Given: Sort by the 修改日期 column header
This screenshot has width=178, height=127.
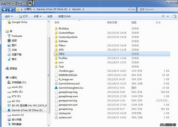Looking at the screenshot, I should coord(112,22).
